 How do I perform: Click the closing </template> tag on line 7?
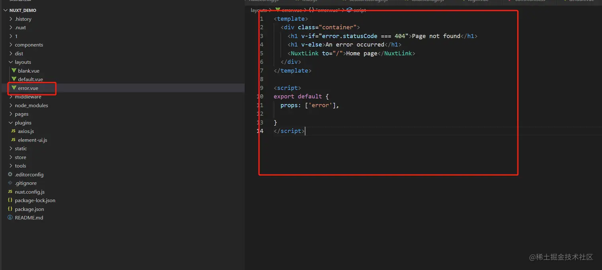click(x=292, y=71)
